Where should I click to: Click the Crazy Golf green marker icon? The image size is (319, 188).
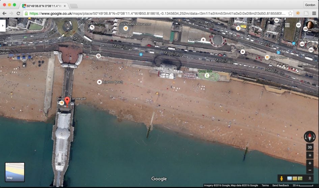[x=207, y=75]
